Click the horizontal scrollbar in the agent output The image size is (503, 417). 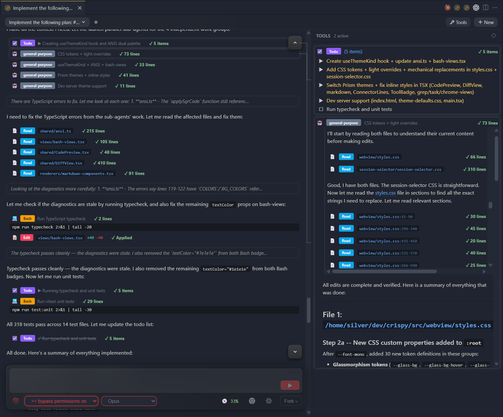384,271
